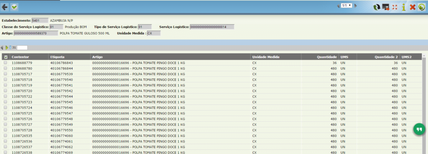The width and height of the screenshot is (428, 154).
Task: Open the green chat quote bubble
Action: point(419,129)
